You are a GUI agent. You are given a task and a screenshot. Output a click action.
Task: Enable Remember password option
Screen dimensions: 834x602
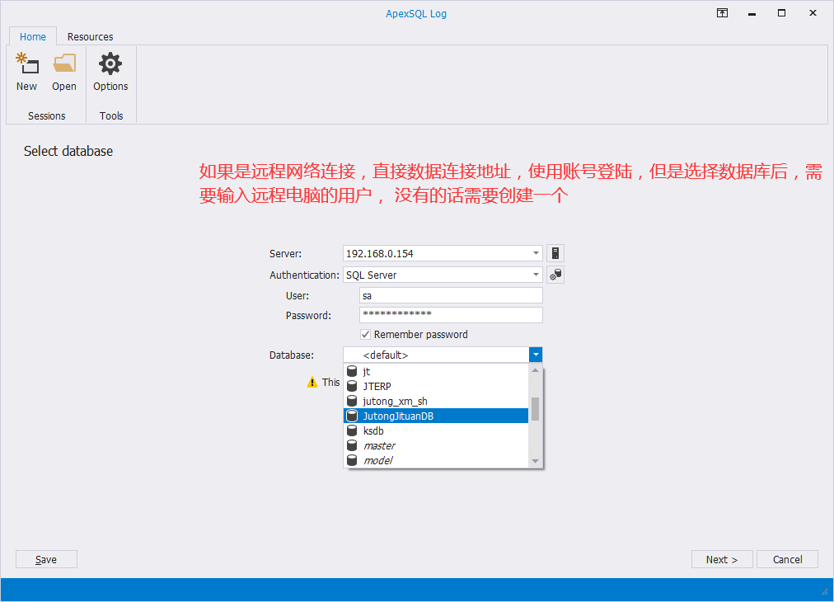(365, 334)
